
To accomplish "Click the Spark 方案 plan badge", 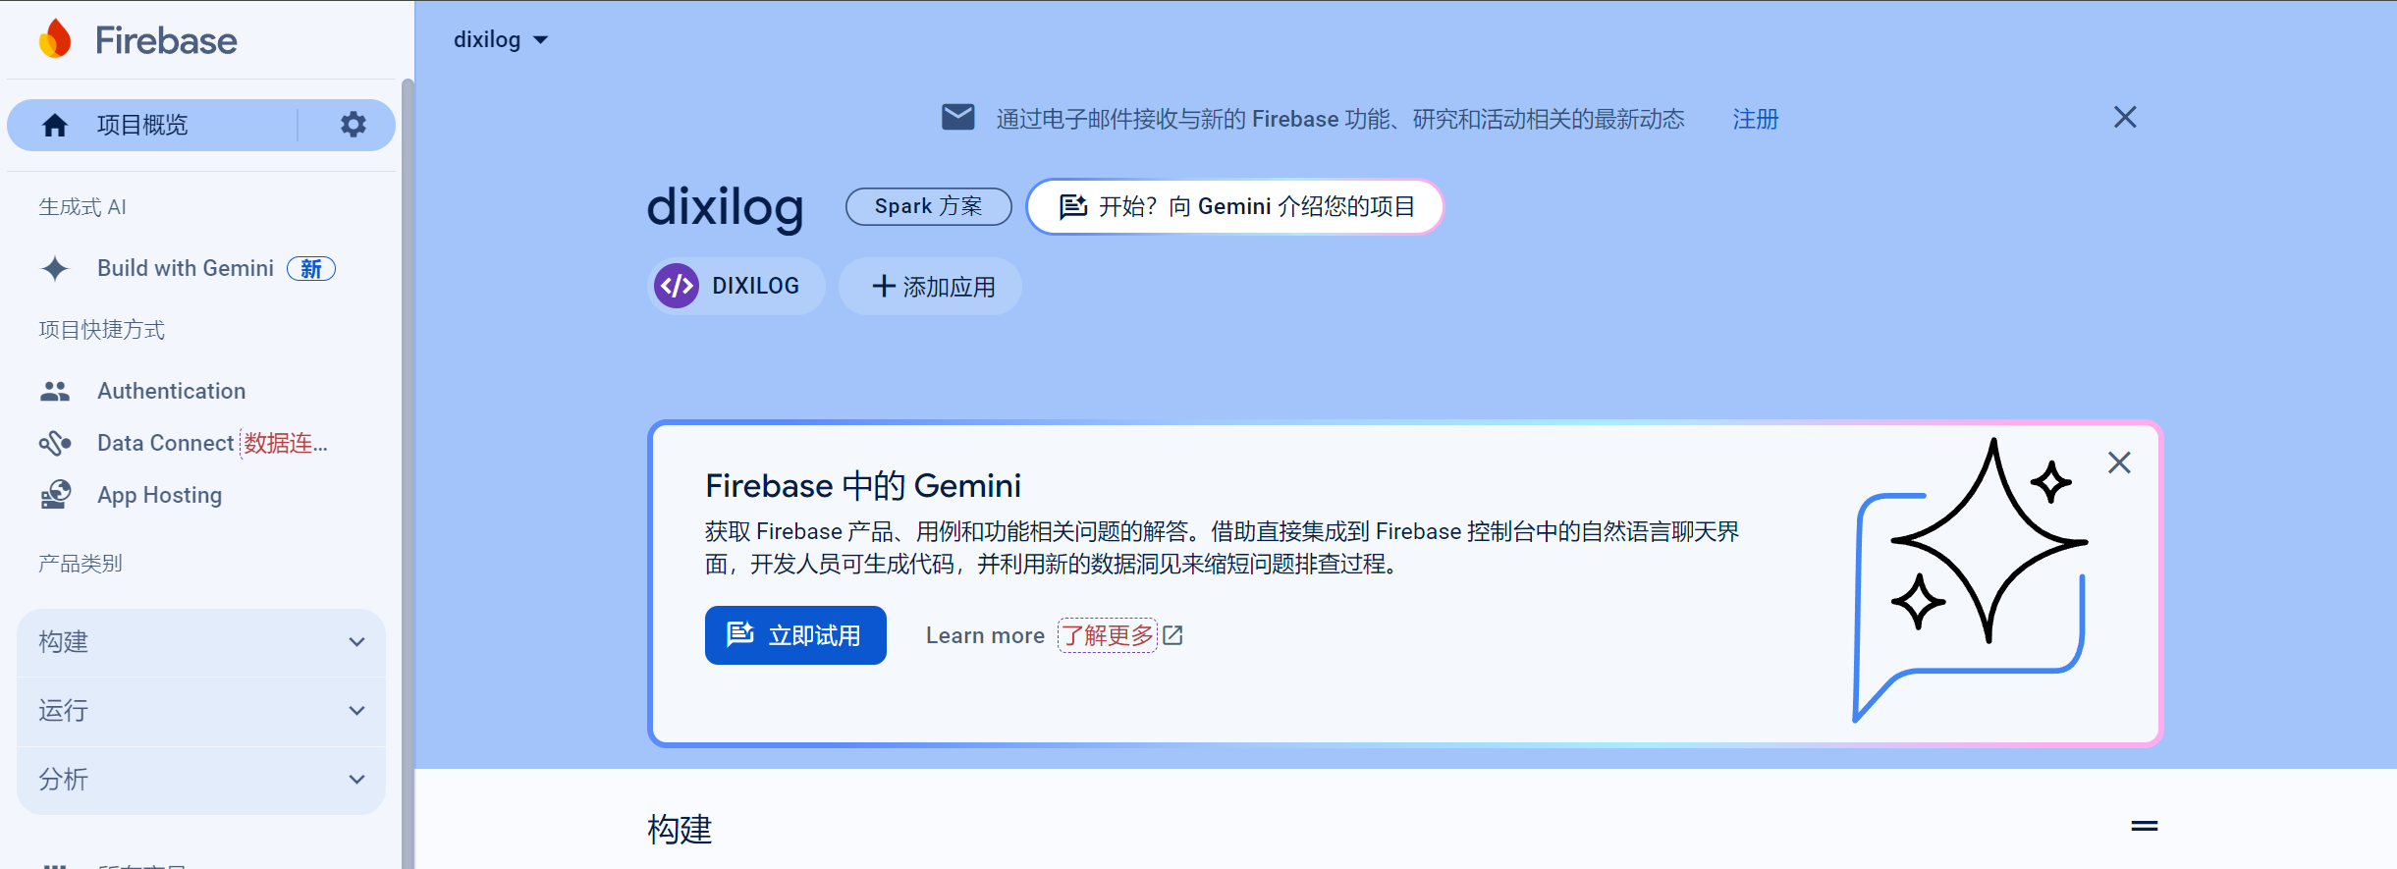I will click(x=928, y=206).
